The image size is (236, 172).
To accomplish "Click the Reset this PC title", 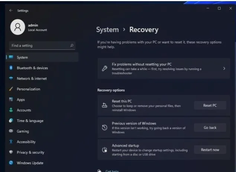I will point(122,101).
